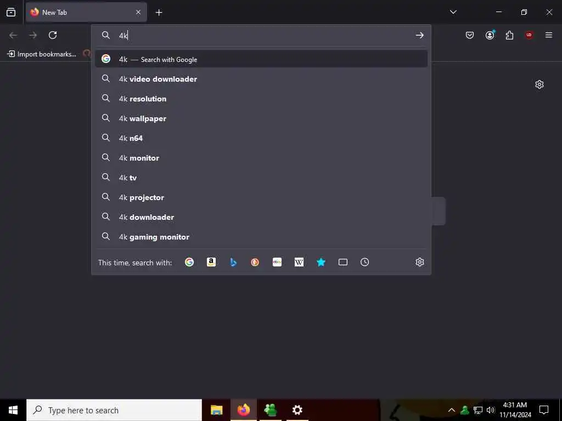
Task: Open network icon in system tray
Action: [x=478, y=410]
